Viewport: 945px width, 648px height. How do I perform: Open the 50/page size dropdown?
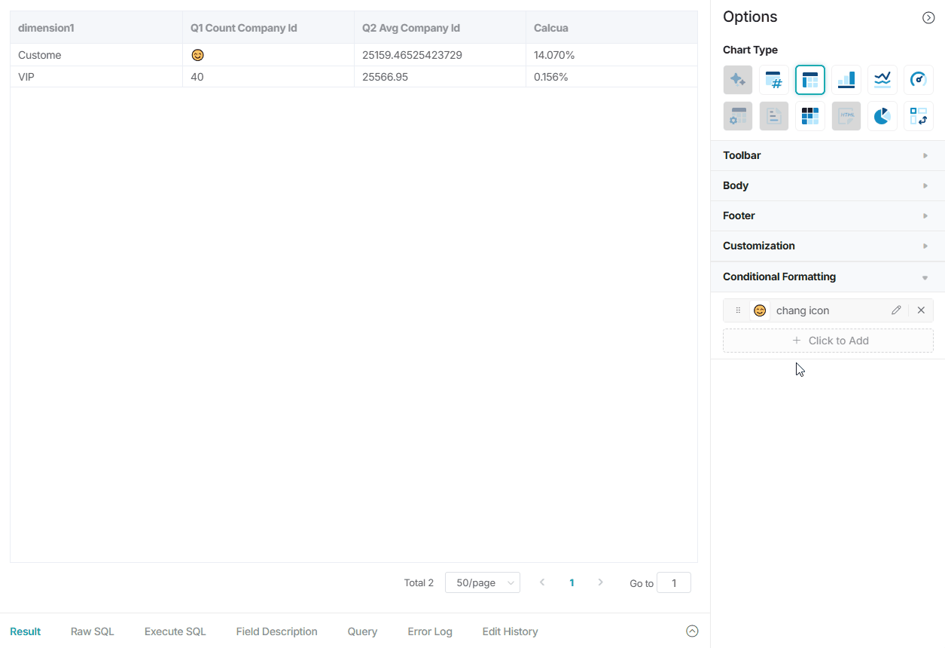click(482, 582)
